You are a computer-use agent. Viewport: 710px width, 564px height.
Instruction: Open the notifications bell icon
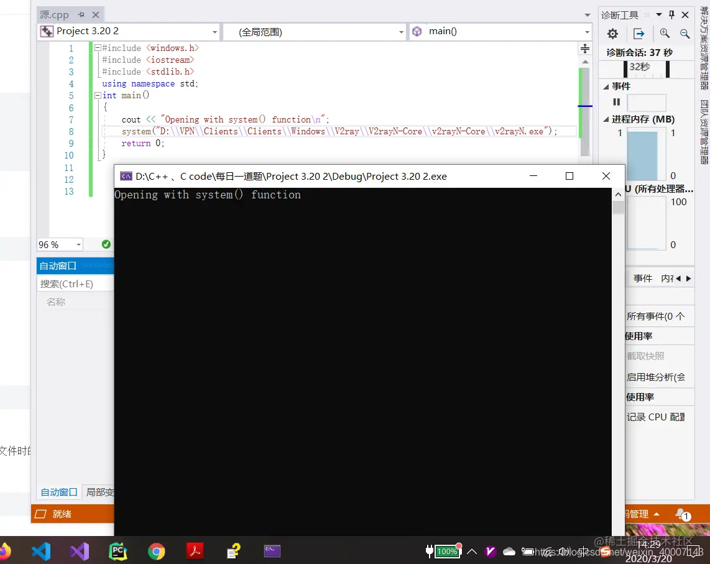point(683,514)
